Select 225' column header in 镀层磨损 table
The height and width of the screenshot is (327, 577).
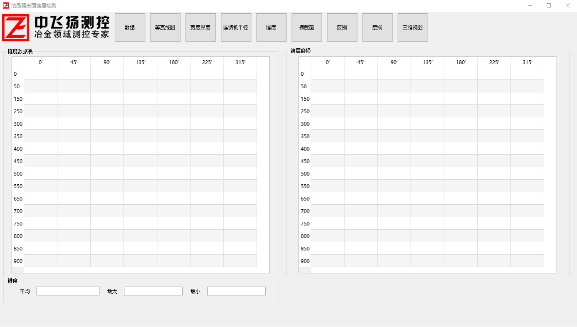tap(494, 62)
